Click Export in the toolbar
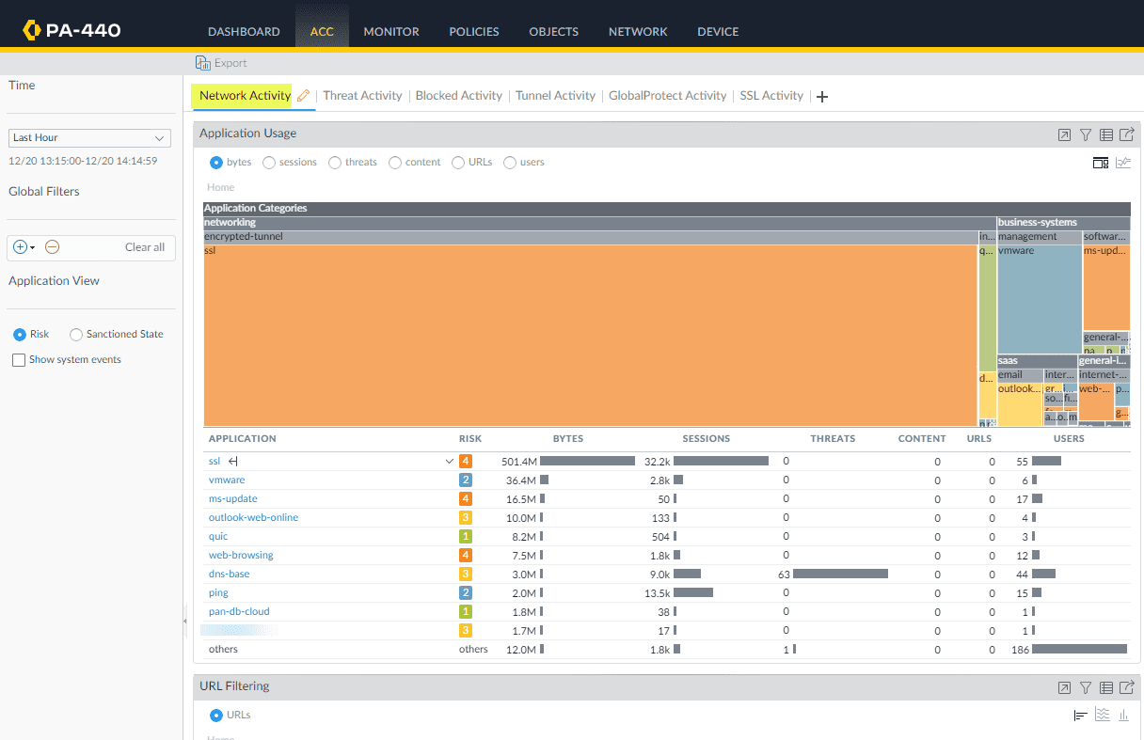1144x740 pixels. click(221, 63)
